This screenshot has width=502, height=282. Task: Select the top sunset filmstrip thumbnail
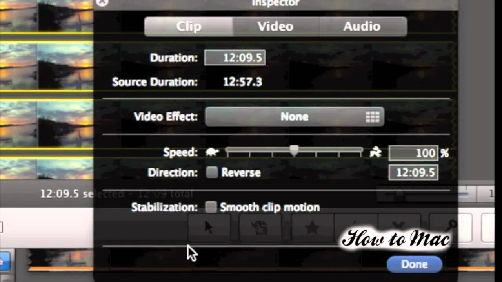tap(46, 16)
